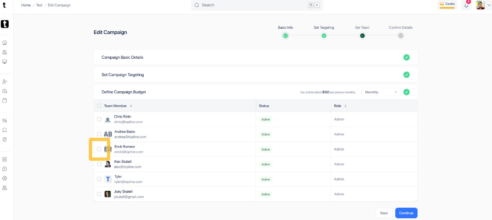
Task: Toggle the select-all Team Member checkbox
Action: pyautogui.click(x=99, y=106)
